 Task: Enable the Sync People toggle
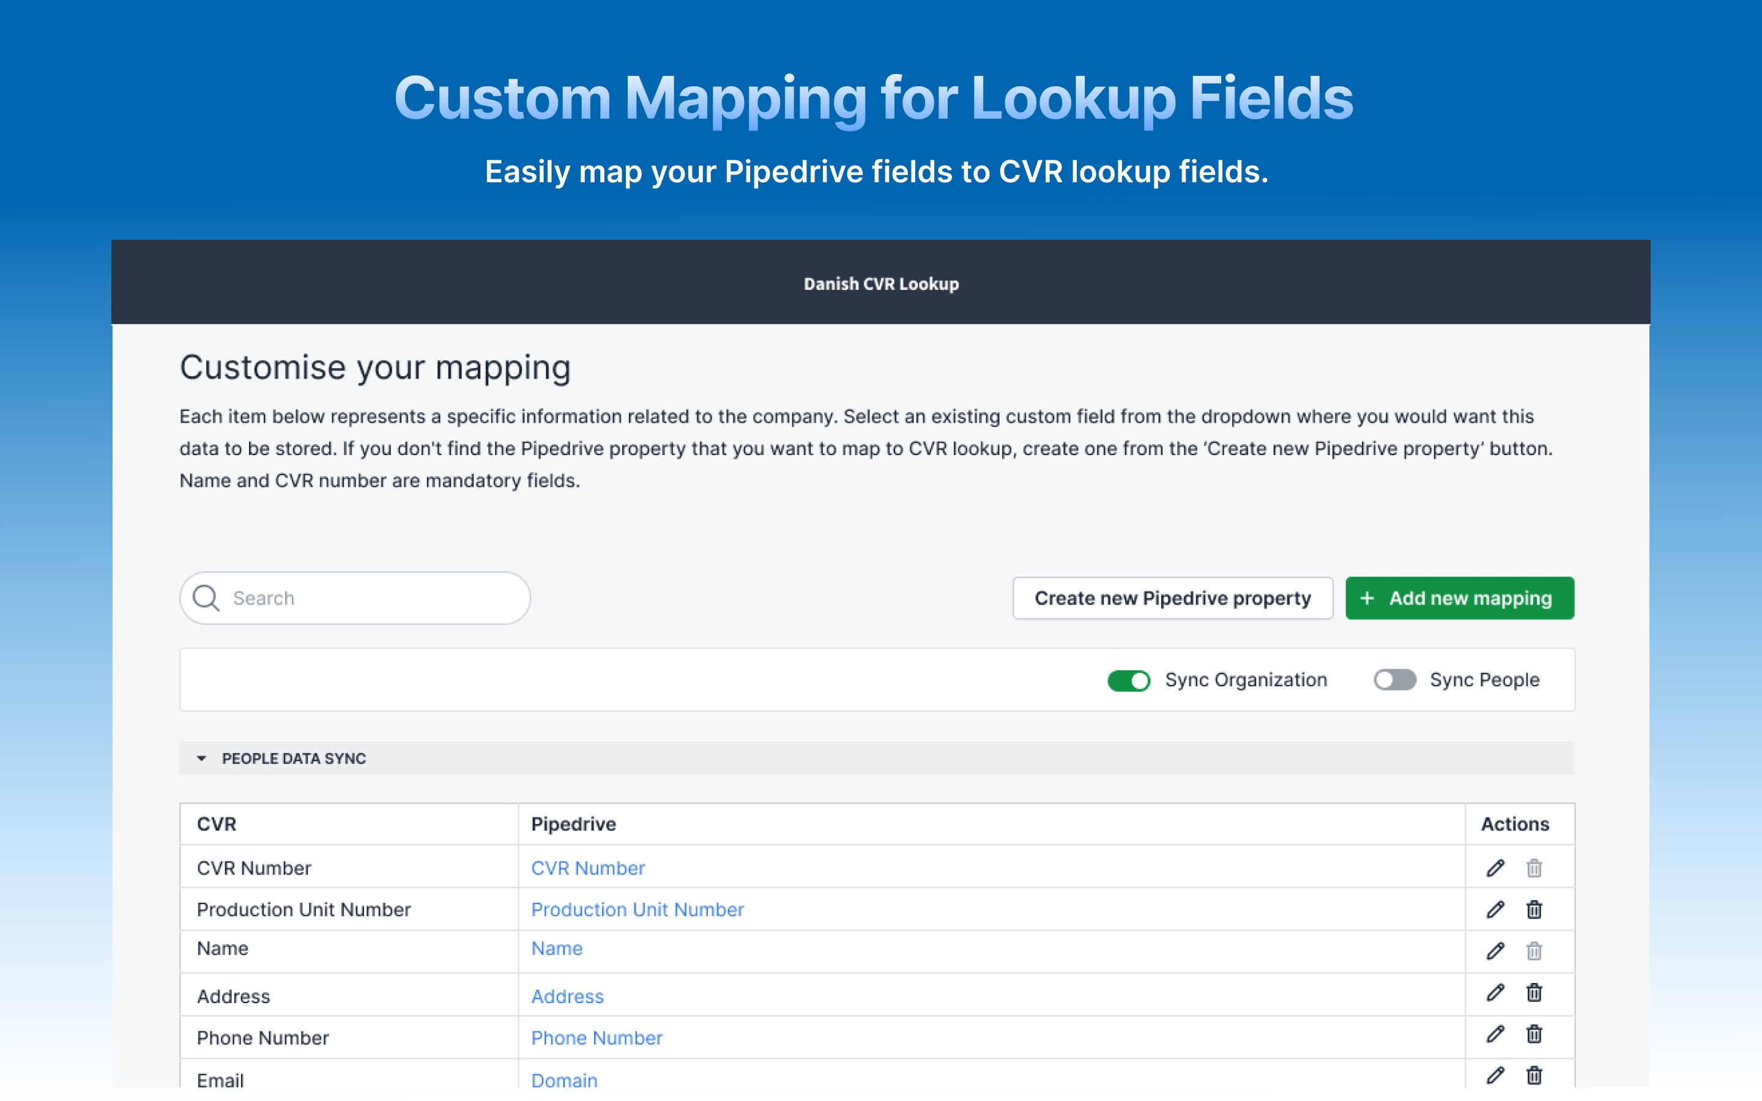pyautogui.click(x=1394, y=680)
